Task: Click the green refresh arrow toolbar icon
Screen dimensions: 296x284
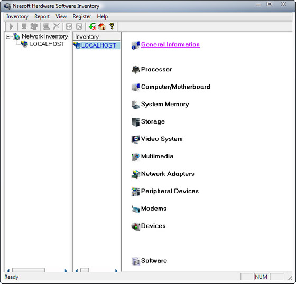Action: coord(92,26)
